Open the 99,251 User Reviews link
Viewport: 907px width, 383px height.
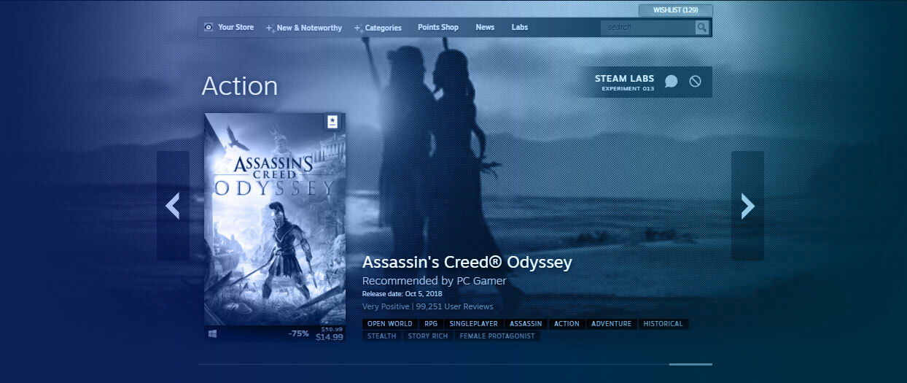point(454,306)
